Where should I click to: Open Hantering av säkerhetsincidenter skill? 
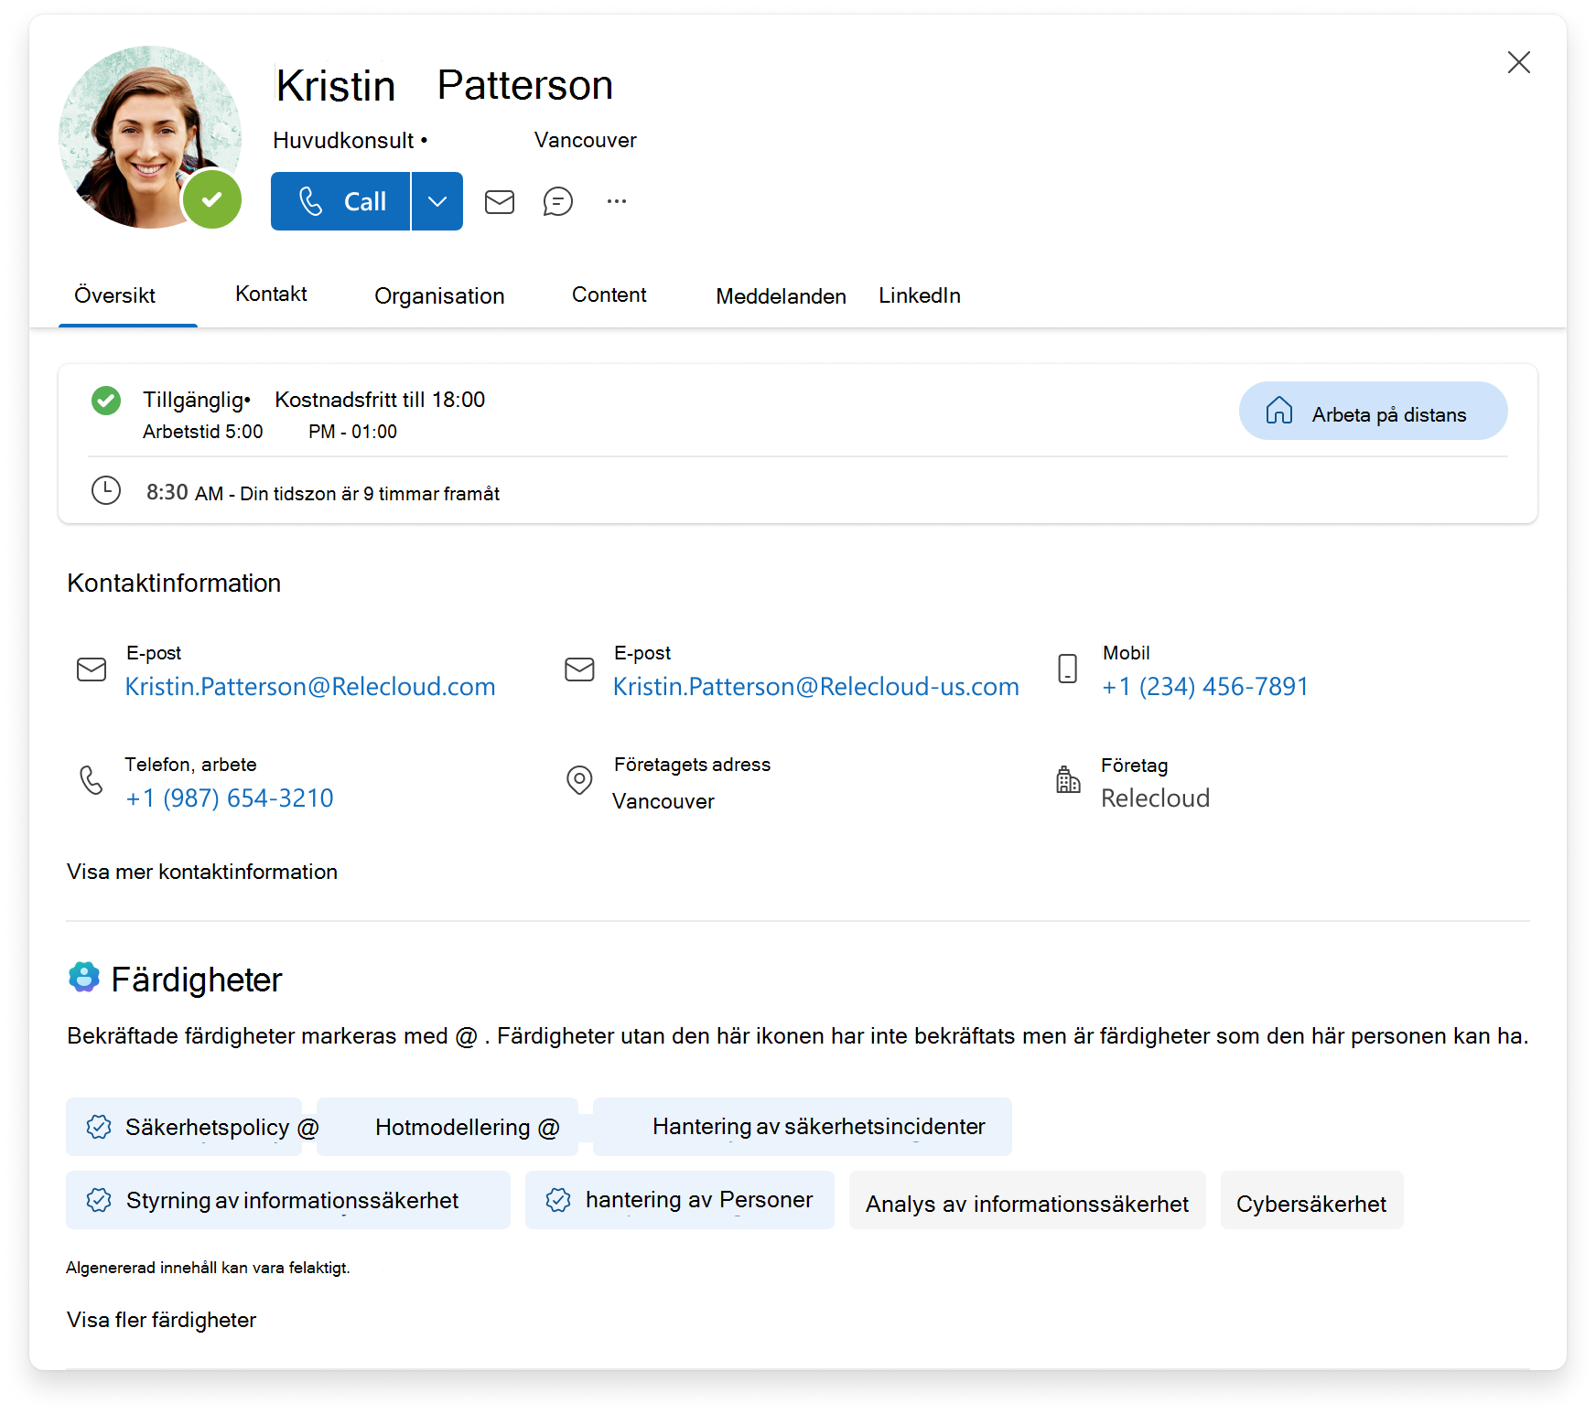(803, 1127)
